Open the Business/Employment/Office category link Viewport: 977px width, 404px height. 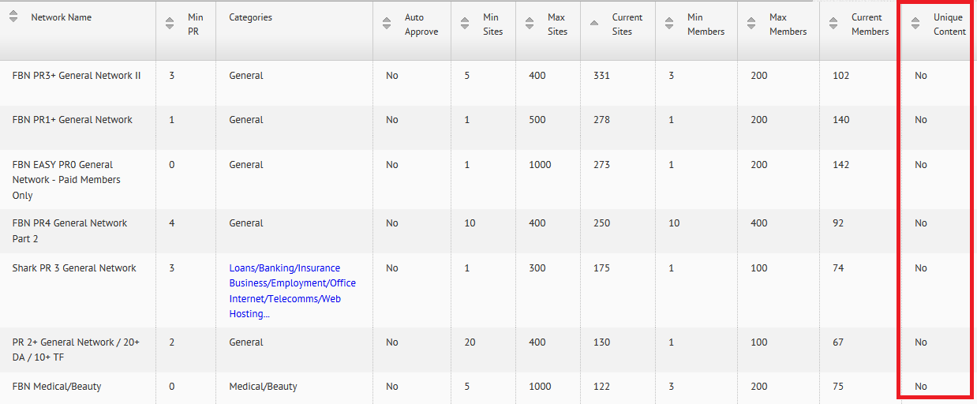[292, 283]
